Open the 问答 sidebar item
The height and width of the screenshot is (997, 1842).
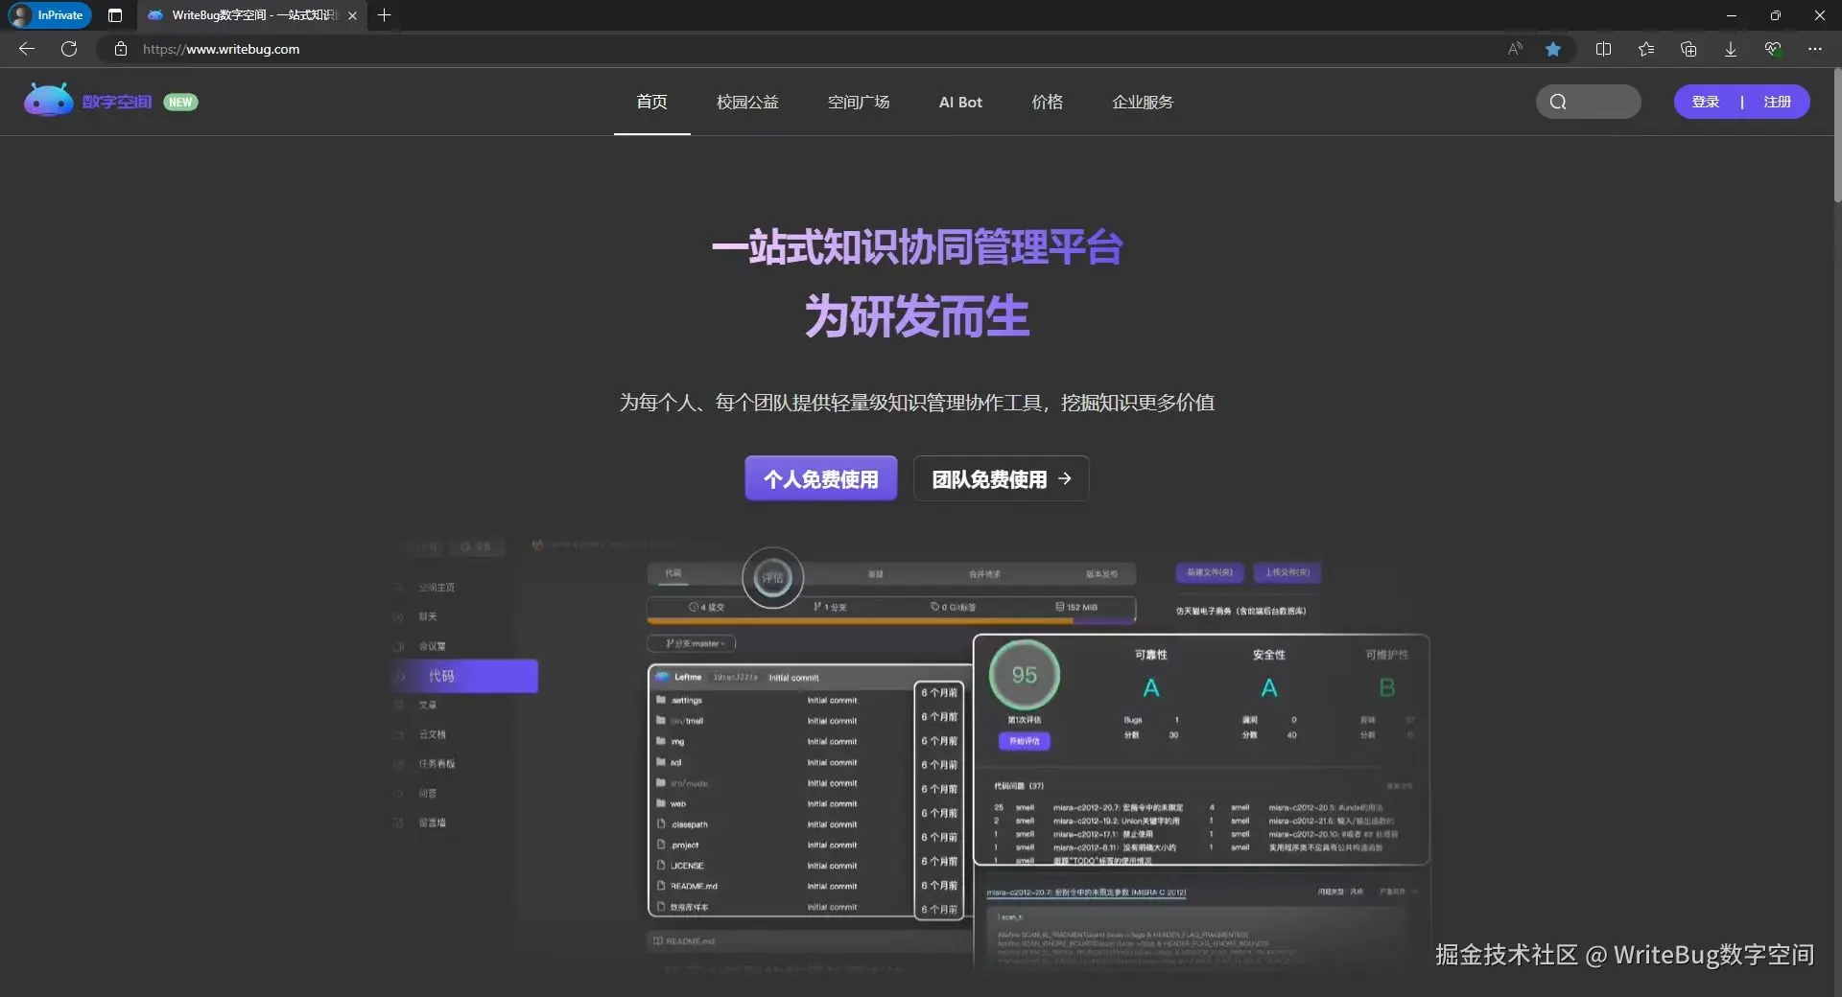(430, 793)
